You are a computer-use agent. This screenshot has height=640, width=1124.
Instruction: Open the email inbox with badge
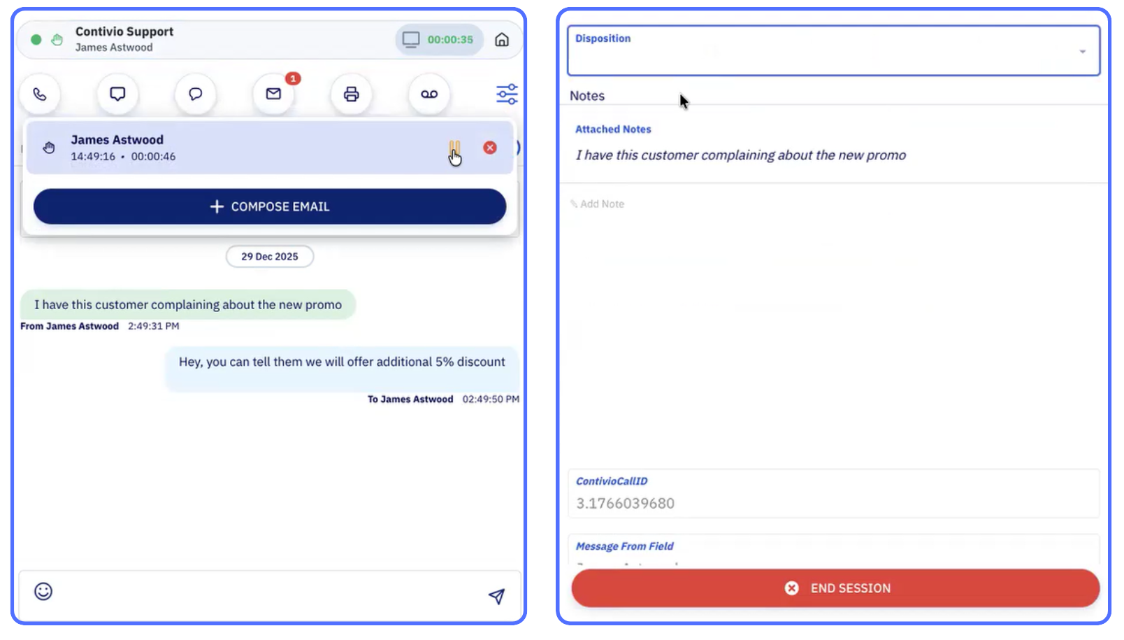273,94
